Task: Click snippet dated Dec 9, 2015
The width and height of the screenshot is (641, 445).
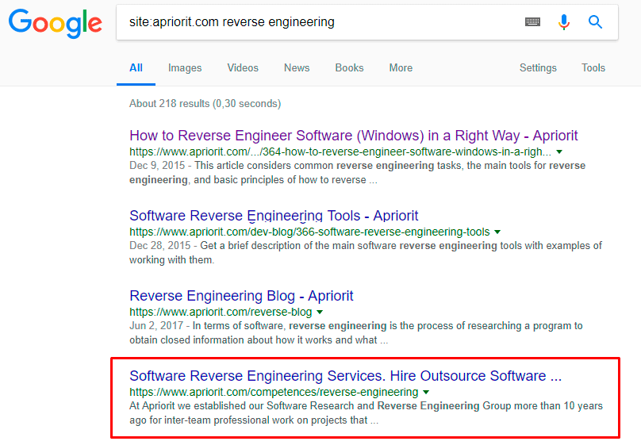Action: point(357,172)
